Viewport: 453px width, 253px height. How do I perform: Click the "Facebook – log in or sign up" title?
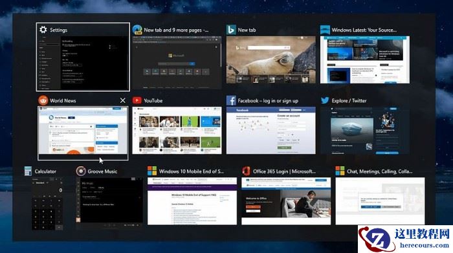[x=268, y=101]
